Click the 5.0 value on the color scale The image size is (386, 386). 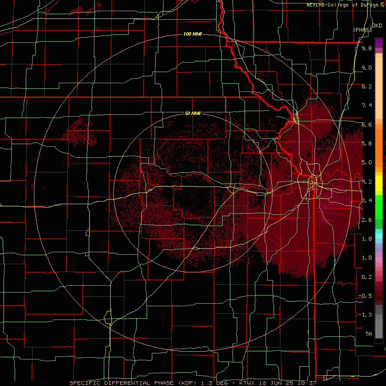coord(367,163)
